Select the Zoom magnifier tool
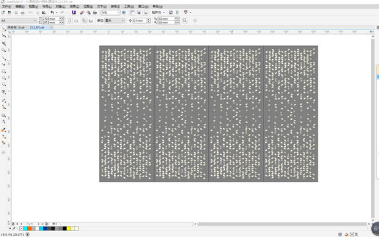 3,50
